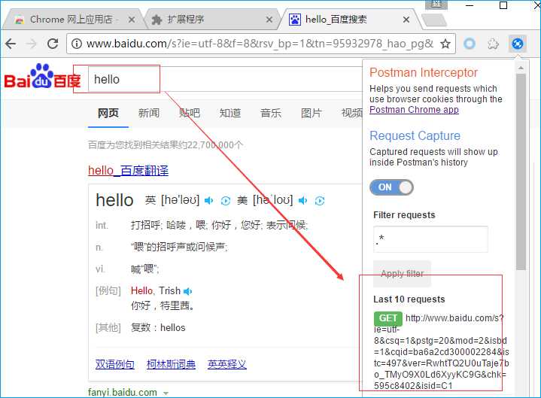Select the 图片 search category

point(312,113)
